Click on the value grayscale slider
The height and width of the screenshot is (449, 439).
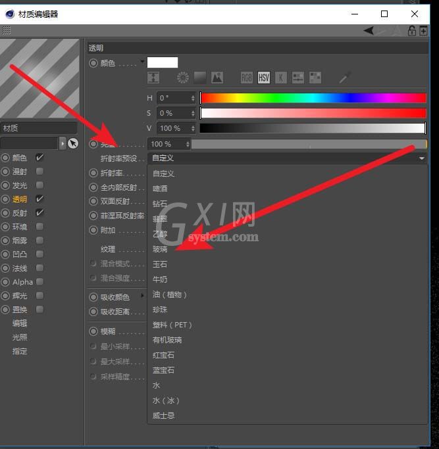[x=313, y=128]
